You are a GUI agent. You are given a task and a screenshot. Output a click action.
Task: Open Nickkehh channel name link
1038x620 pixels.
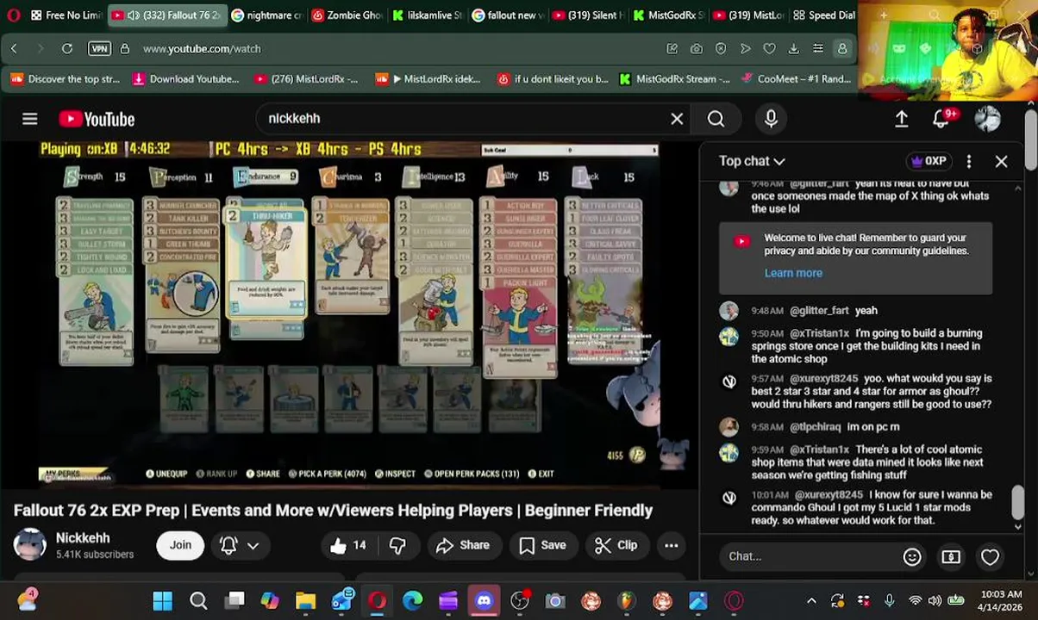pyautogui.click(x=83, y=538)
